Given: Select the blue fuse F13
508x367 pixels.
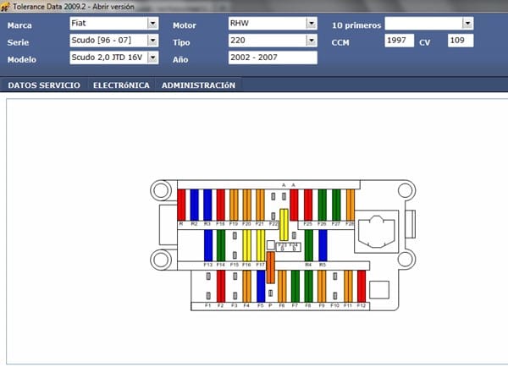Looking at the screenshot, I should [208, 245].
